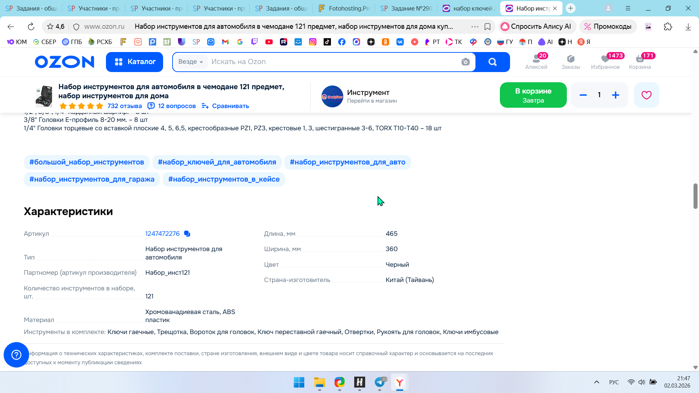Copy article number with copy icon

(187, 234)
